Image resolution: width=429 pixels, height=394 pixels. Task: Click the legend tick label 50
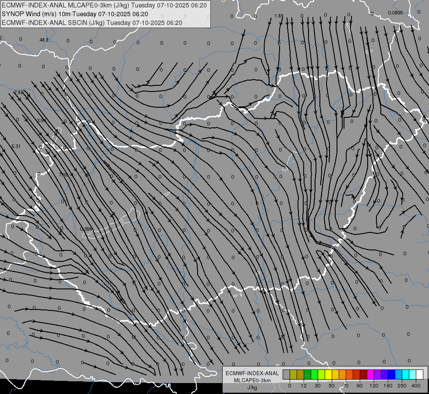pos(332,386)
